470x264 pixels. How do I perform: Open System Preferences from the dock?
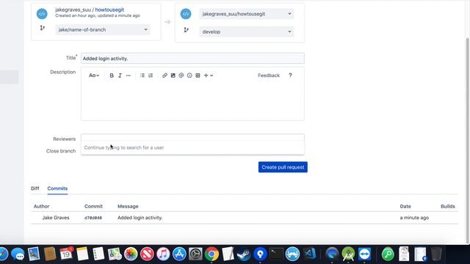coord(195,254)
